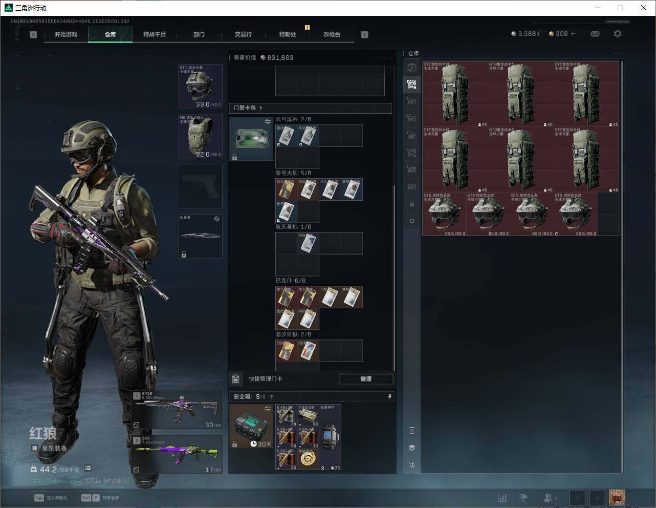Open the warehouse sidebar gear icon
The image size is (656, 508).
point(412,221)
